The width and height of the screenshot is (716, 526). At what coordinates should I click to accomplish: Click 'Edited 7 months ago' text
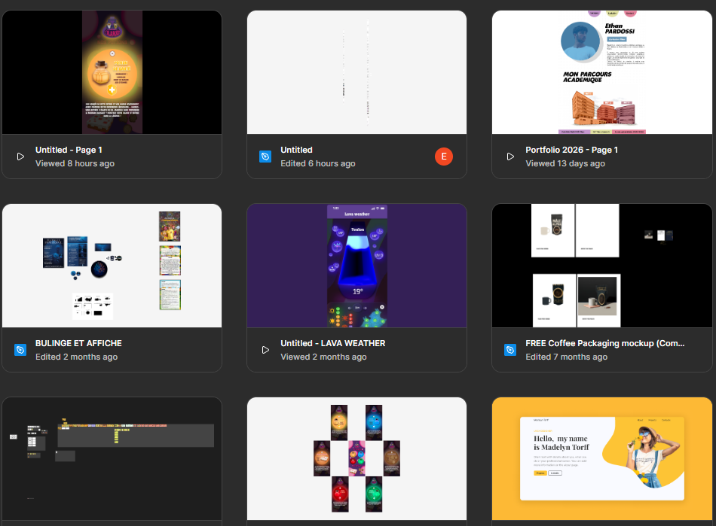(567, 357)
